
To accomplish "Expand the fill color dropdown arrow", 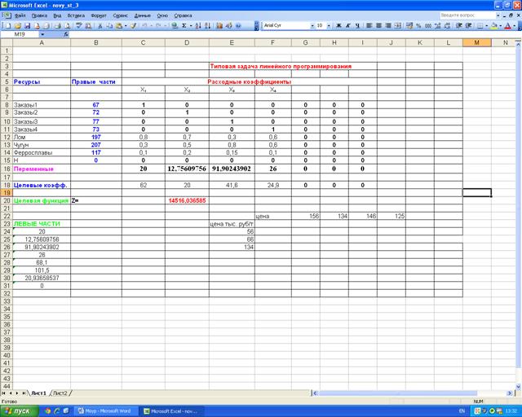I will [x=500, y=25].
